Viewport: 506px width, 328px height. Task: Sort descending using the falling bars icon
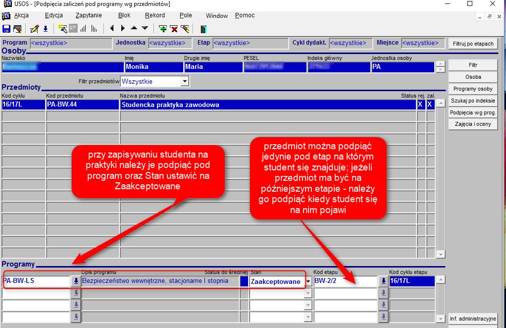click(94, 29)
